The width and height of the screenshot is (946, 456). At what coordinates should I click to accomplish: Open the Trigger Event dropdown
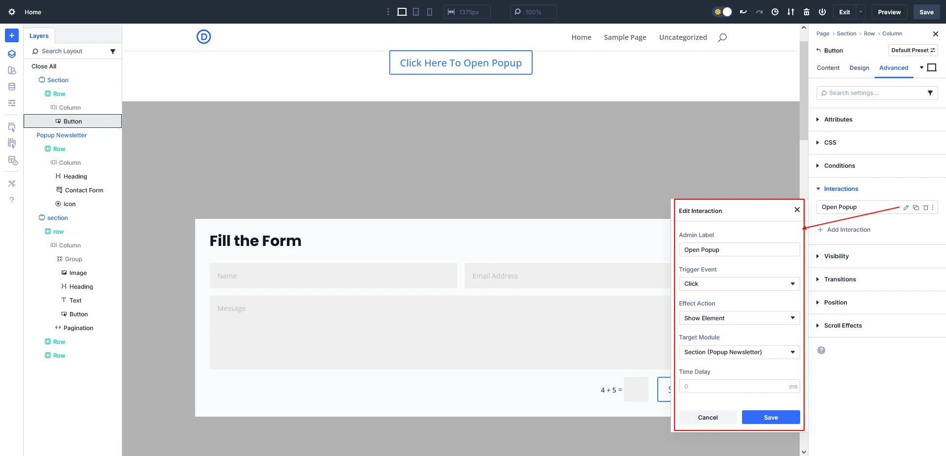739,284
